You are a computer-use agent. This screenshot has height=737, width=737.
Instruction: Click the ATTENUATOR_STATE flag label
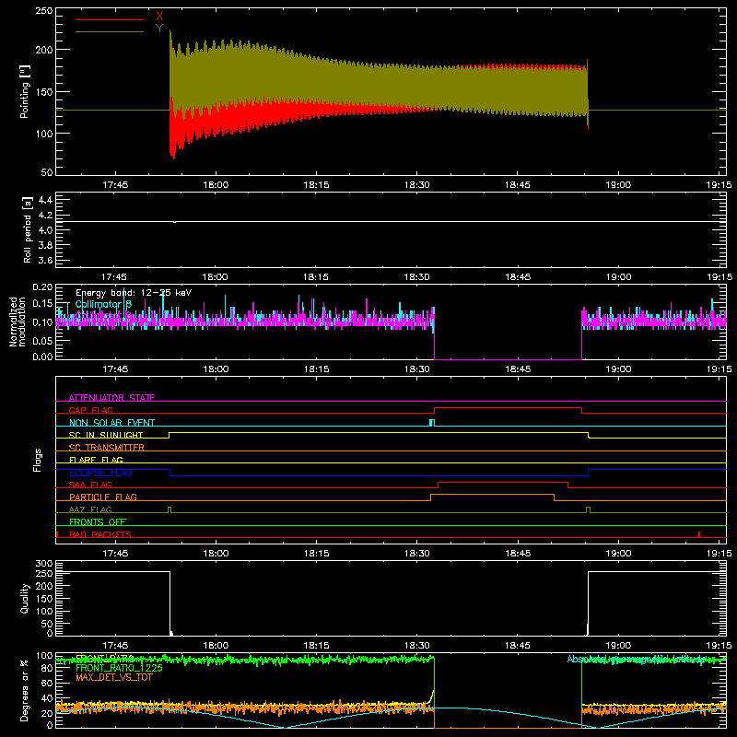pos(111,398)
